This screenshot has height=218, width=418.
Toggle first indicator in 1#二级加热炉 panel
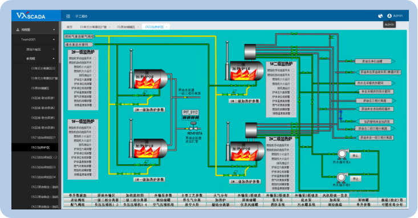tap(293, 71)
